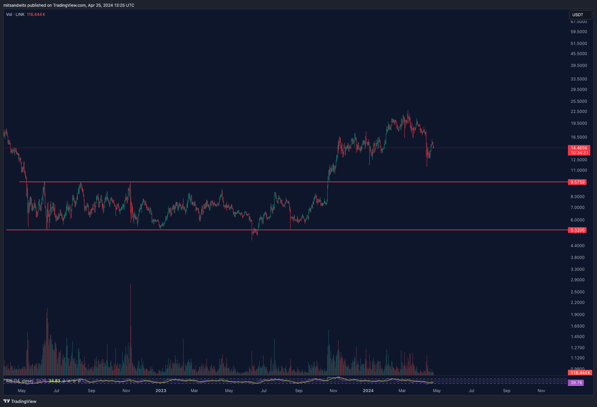Viewport: 597px width, 407px height.
Task: Click the 7.0000 price scale label
Action: coord(577,208)
